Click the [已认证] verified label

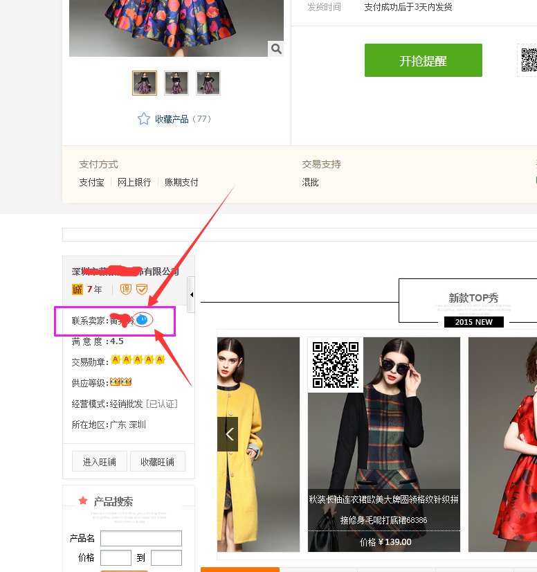(162, 404)
